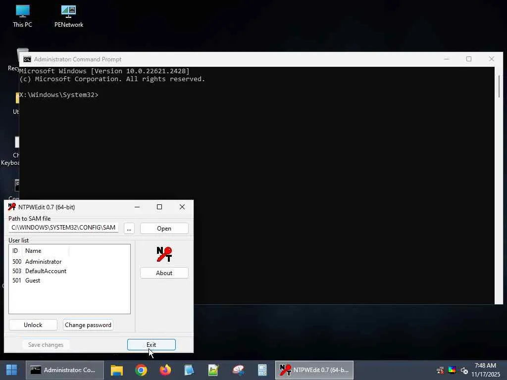This screenshot has height=380, width=507.
Task: Open the blue notepad taskbar icon
Action: point(189,370)
